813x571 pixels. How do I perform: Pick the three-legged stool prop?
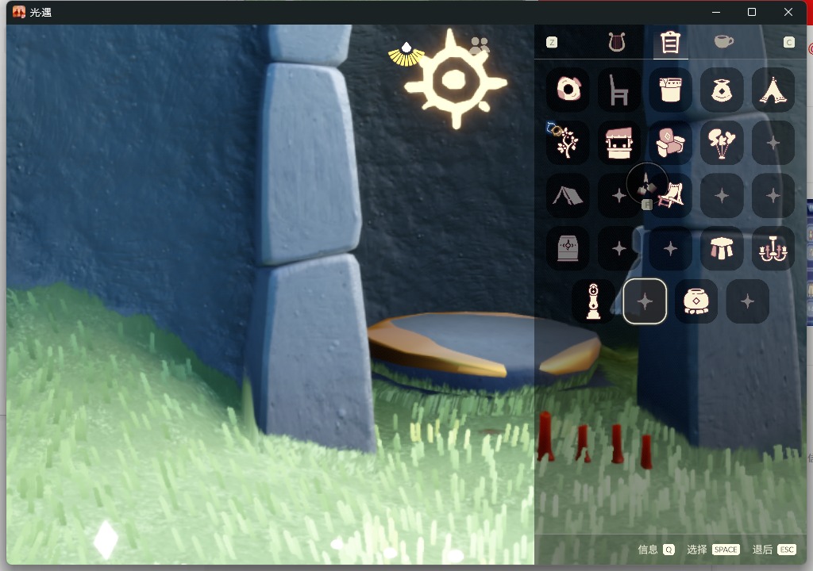coord(722,248)
